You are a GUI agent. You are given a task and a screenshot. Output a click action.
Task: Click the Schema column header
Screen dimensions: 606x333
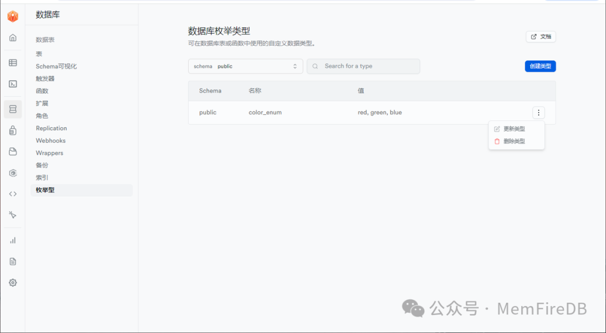coord(210,91)
